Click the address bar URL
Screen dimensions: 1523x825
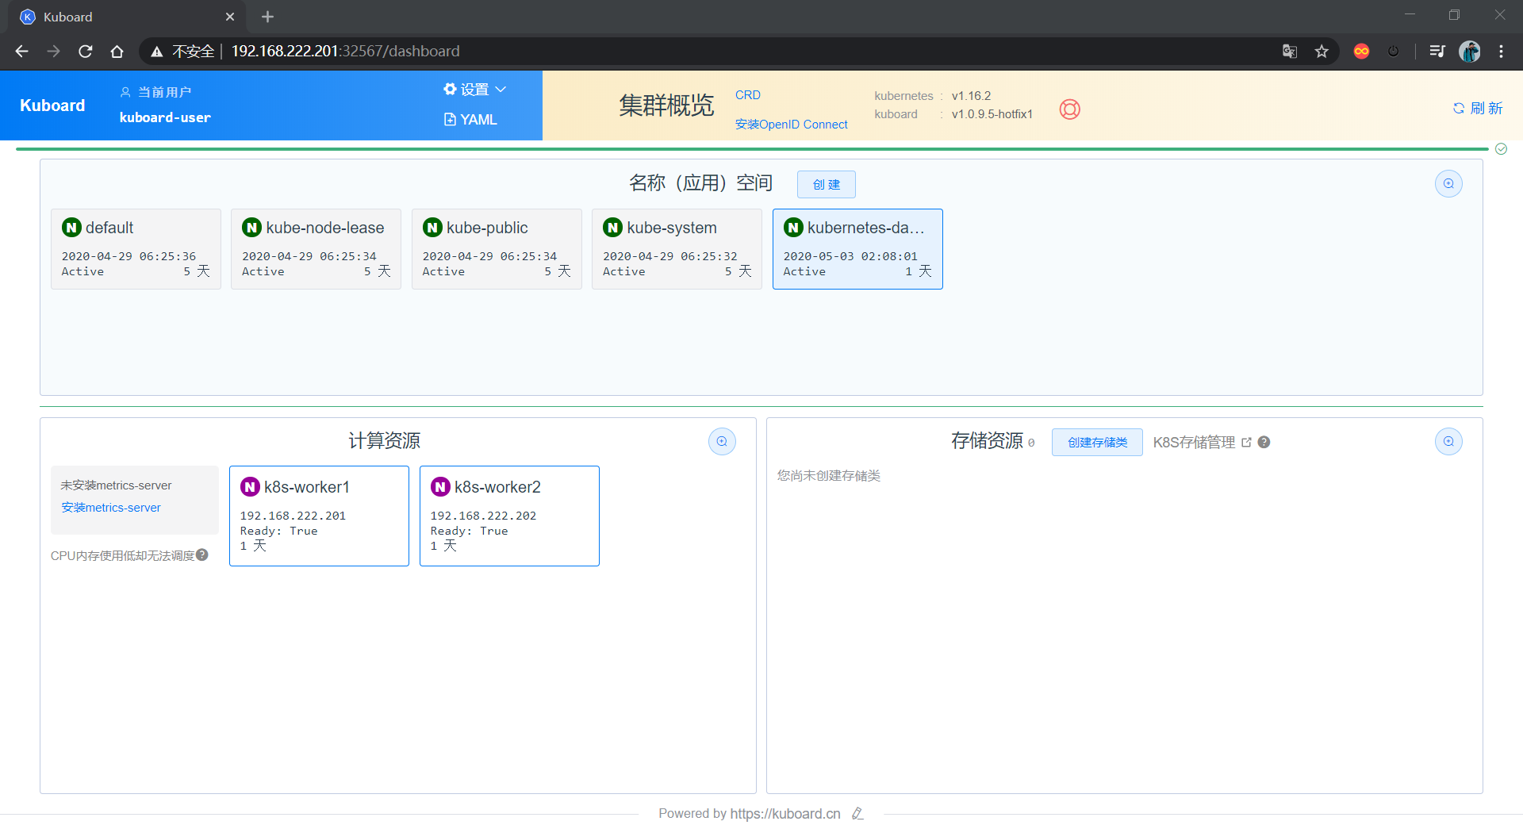[345, 52]
